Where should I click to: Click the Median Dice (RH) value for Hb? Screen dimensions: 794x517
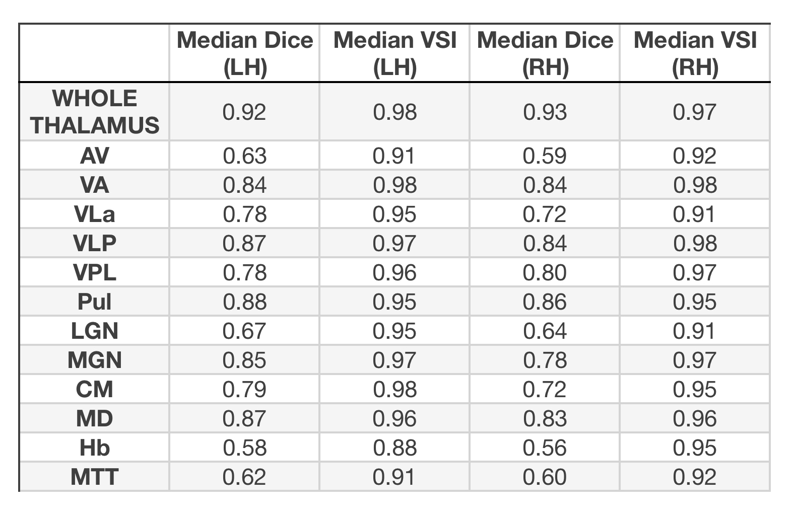[545, 448]
